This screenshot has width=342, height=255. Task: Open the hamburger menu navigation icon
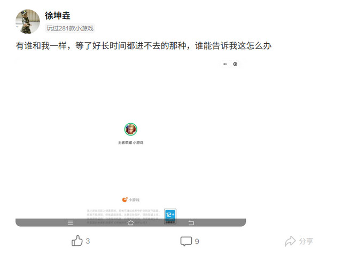[x=70, y=223]
